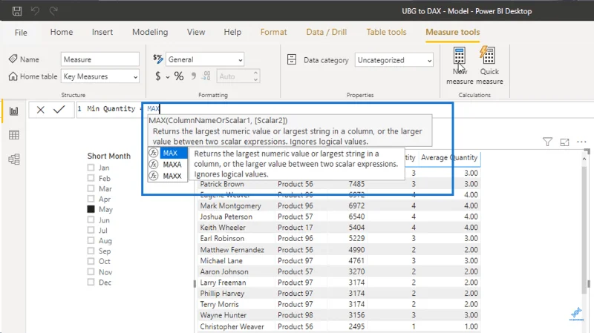
Task: Switch to the Table tools tab
Action: tap(386, 32)
